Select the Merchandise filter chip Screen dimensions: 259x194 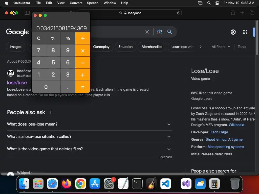152,47
